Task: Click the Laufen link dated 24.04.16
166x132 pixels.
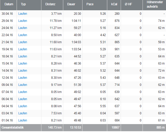Action: coord(22,28)
